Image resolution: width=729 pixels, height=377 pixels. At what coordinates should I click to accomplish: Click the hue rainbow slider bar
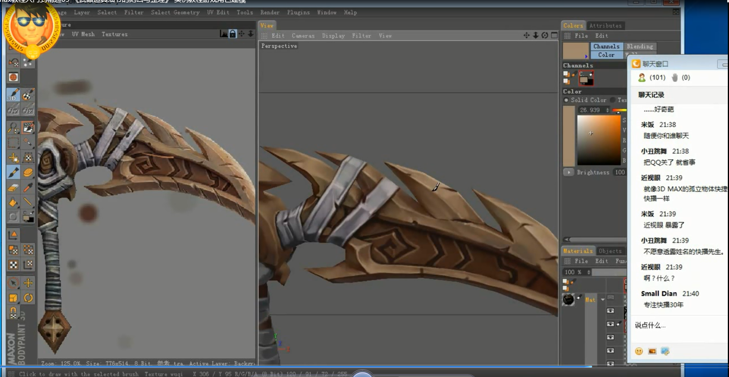[x=620, y=110]
